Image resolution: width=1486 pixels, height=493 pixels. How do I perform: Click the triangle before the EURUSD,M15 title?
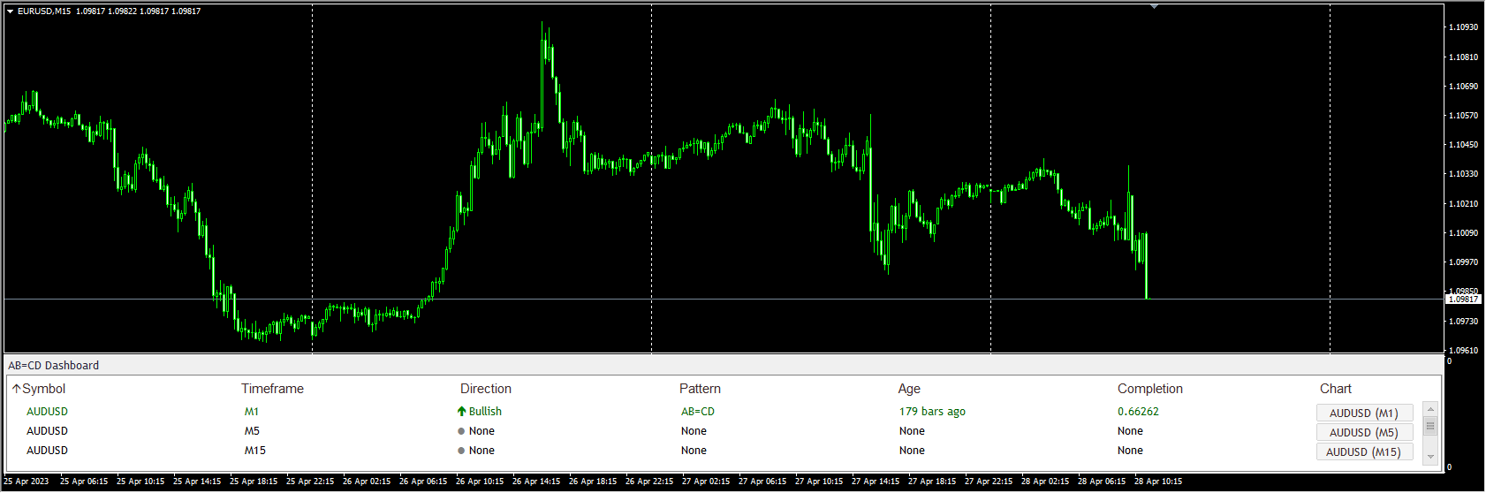click(10, 11)
